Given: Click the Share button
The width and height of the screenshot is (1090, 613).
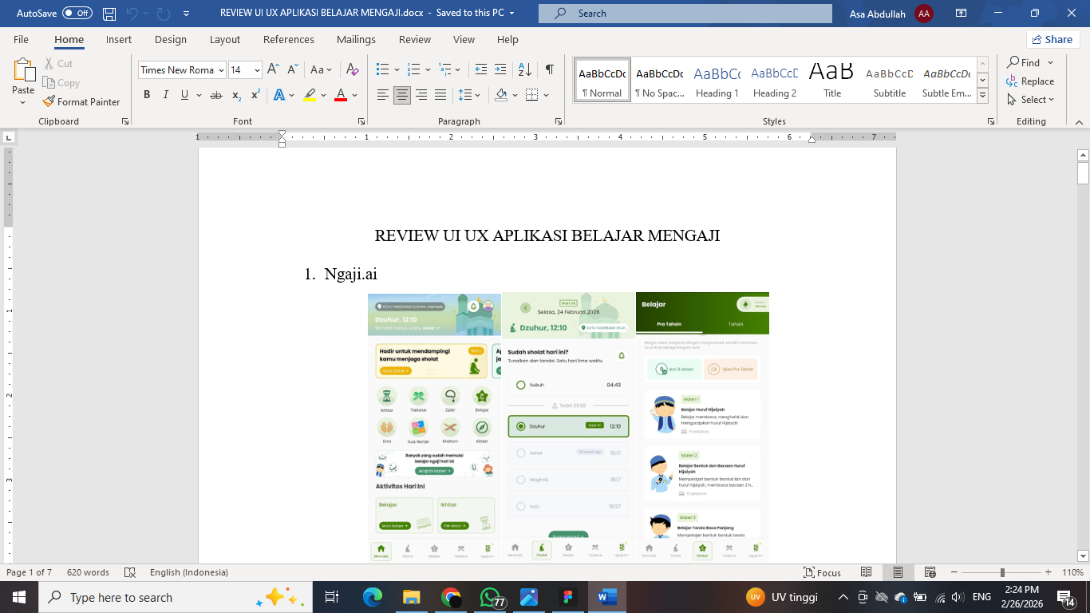Looking at the screenshot, I should (x=1052, y=39).
